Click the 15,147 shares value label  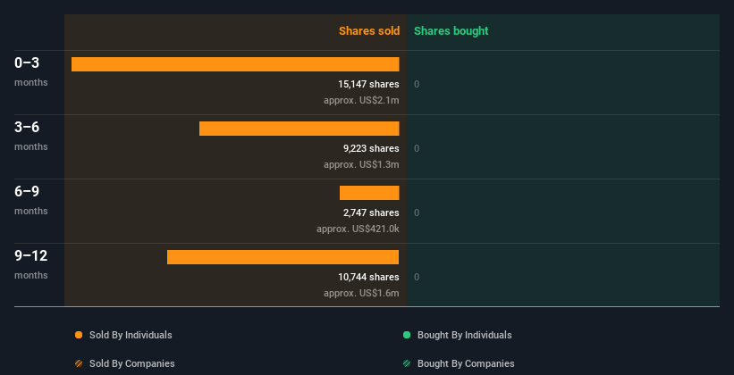(x=362, y=84)
